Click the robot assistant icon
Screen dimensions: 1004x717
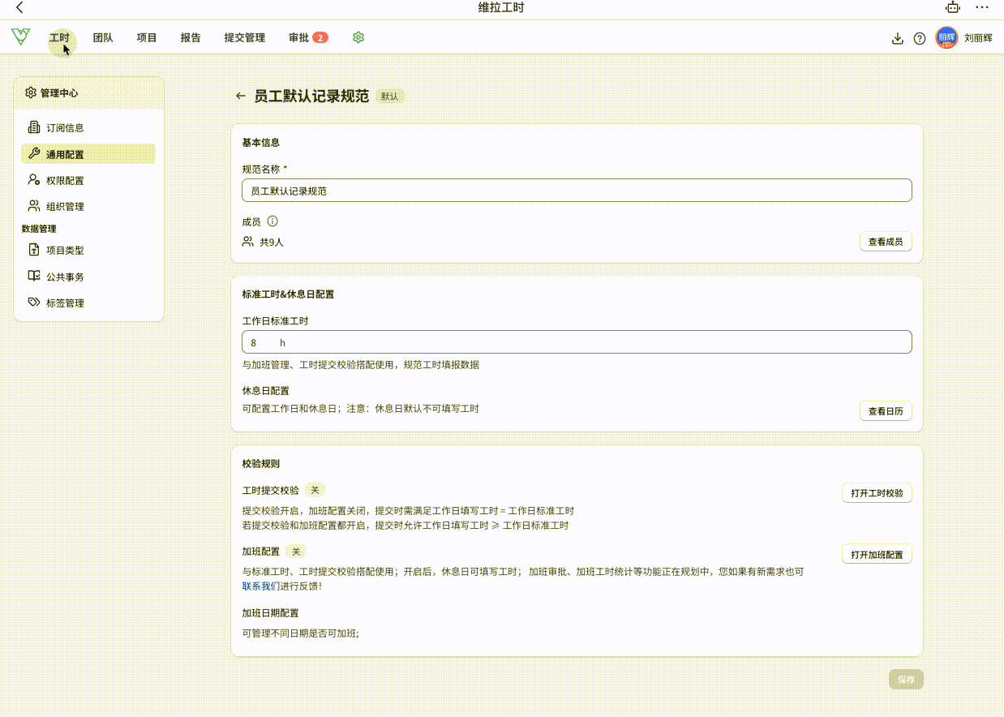tap(953, 7)
